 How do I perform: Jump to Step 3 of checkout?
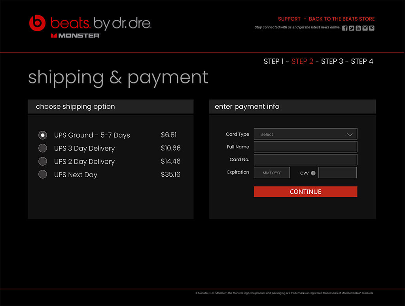[x=332, y=61]
